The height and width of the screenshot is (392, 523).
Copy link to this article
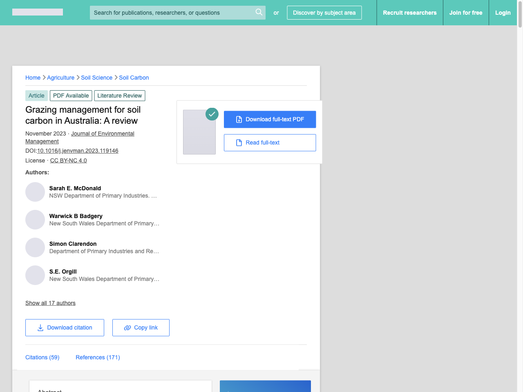pyautogui.click(x=141, y=327)
